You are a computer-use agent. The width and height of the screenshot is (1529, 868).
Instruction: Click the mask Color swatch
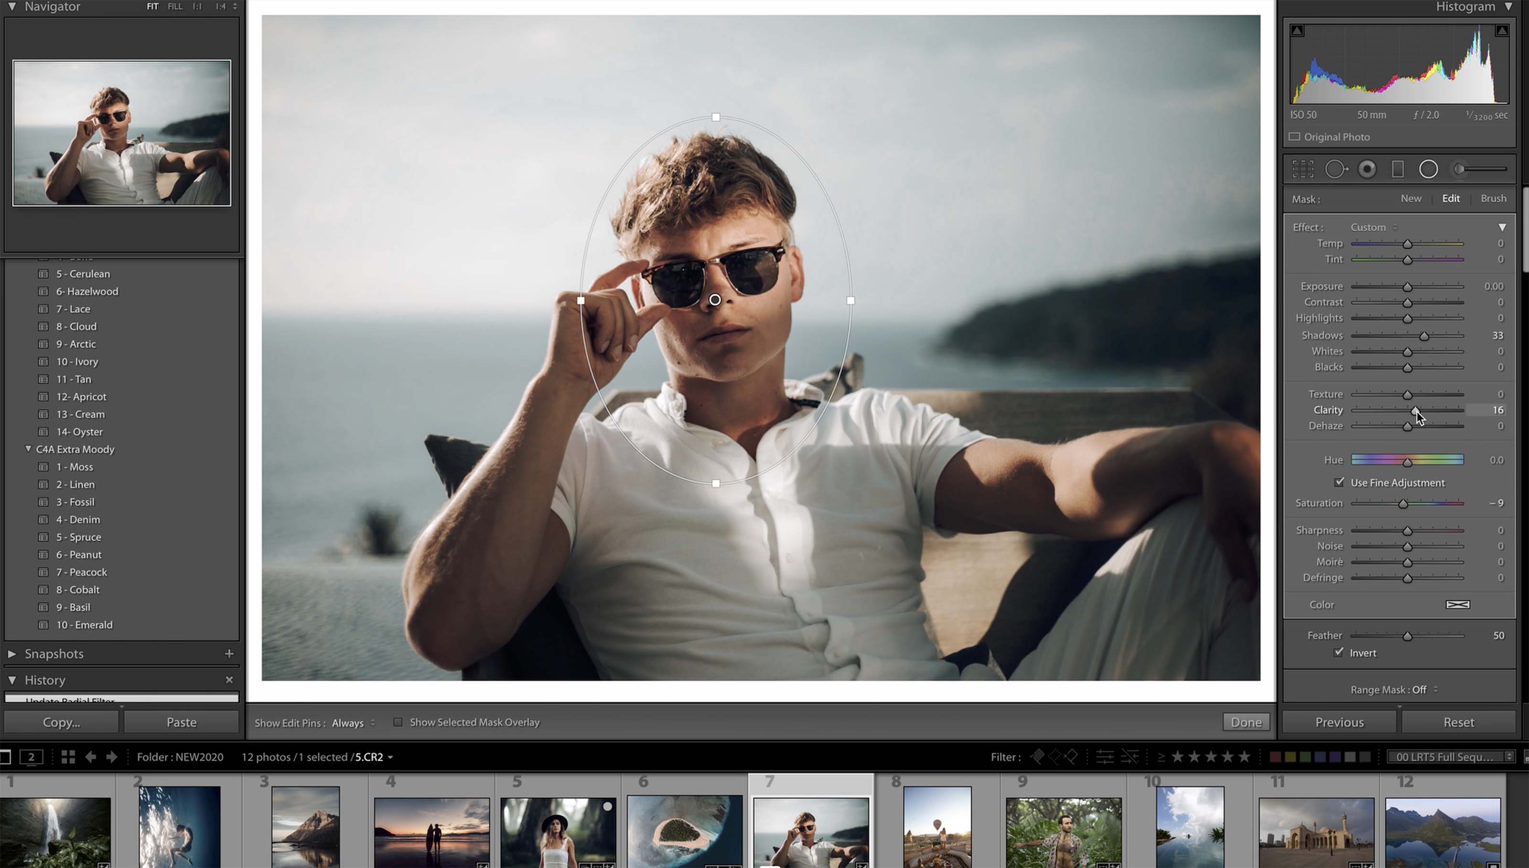coord(1457,604)
